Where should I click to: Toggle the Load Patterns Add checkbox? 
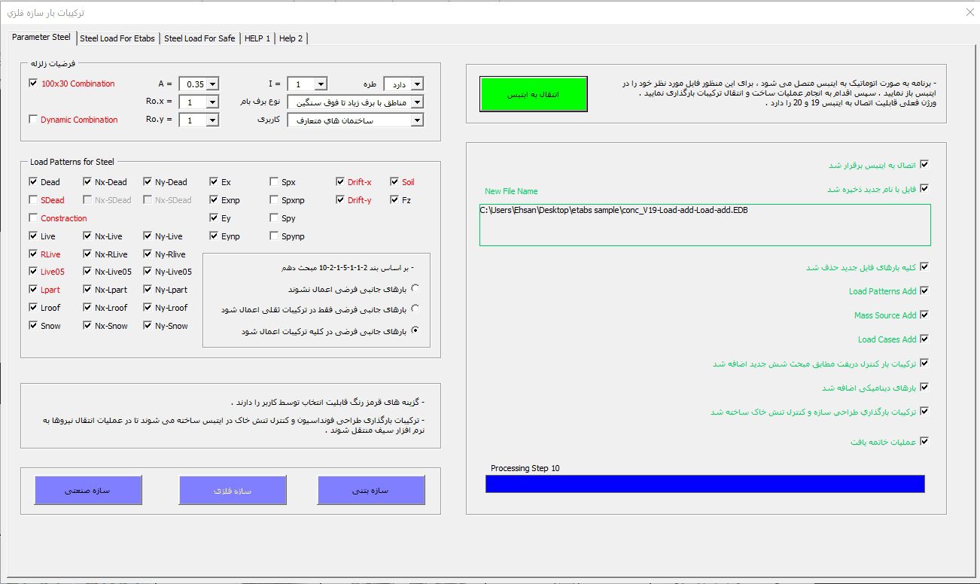pos(924,291)
